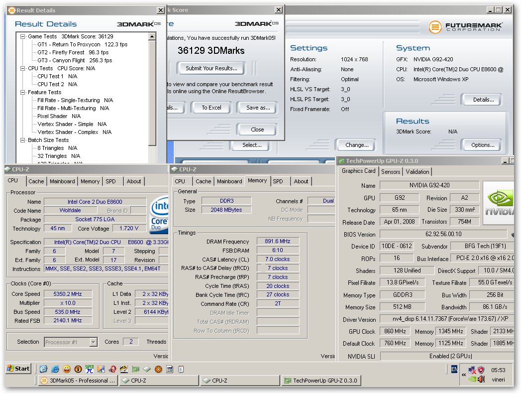Image resolution: width=521 pixels, height=394 pixels.
Task: Open the Show Desktop quick launch icon
Action: coord(43,369)
